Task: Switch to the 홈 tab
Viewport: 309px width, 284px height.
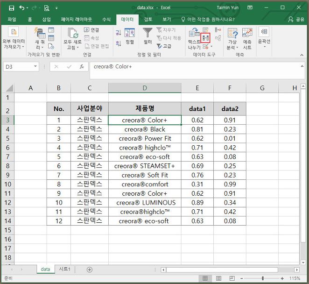Action: click(x=29, y=19)
